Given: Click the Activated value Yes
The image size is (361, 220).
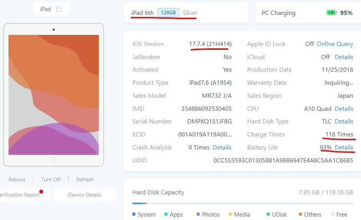Looking at the screenshot, I should tap(227, 70).
